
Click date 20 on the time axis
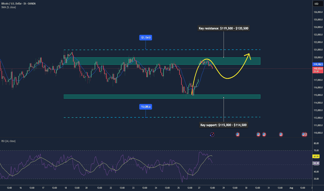(86, 188)
